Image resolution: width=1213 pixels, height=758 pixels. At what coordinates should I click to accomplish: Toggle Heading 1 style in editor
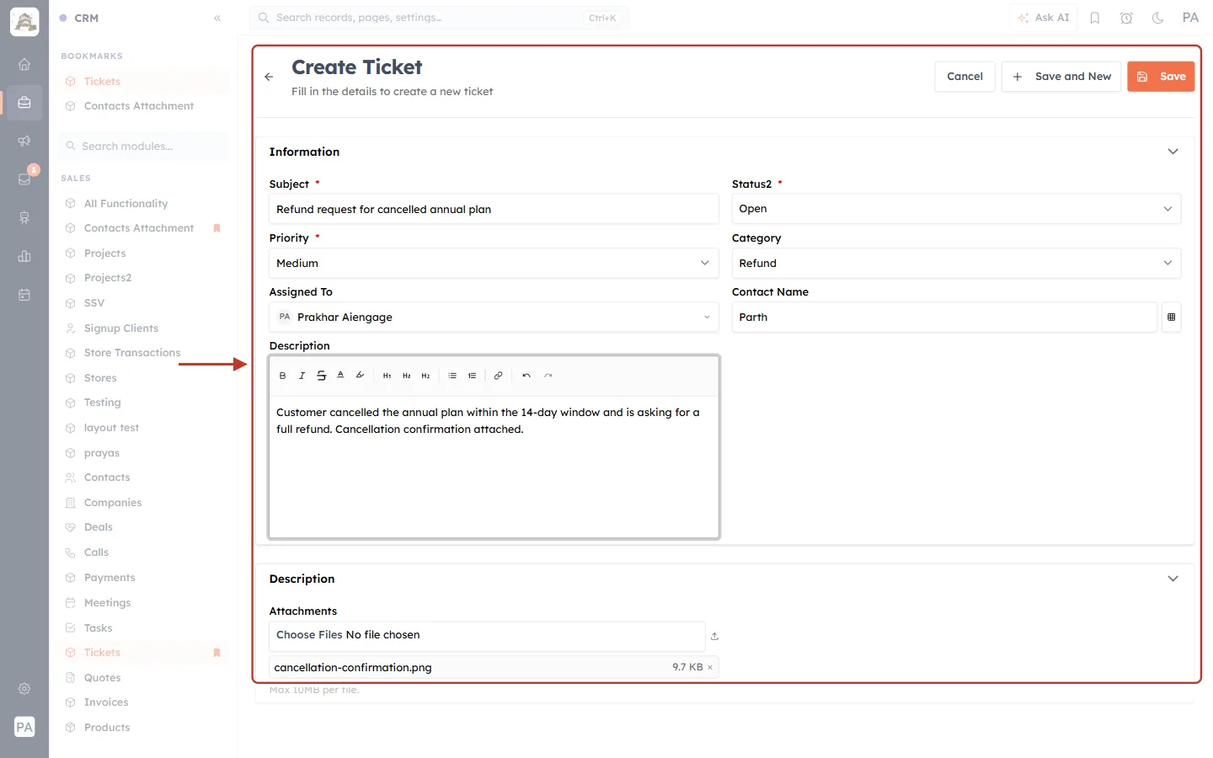[x=387, y=376]
